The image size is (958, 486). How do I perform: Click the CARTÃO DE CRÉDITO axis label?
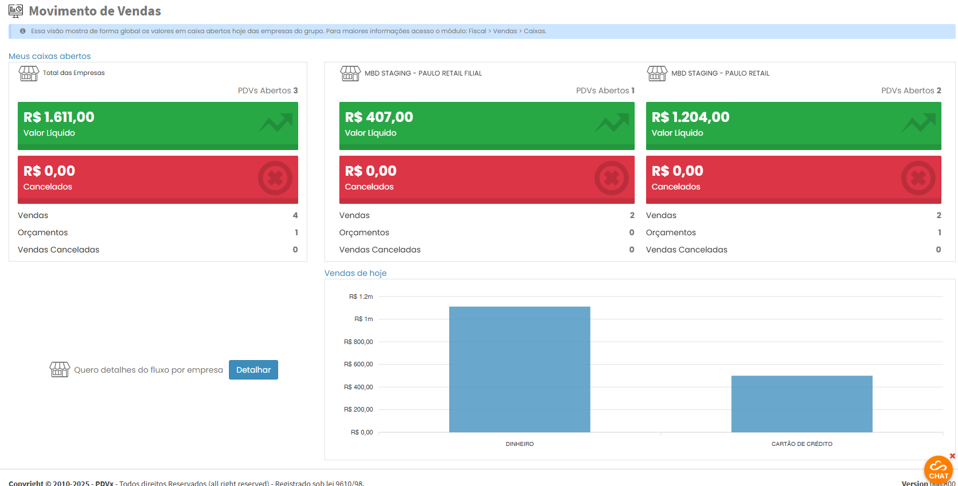(x=801, y=444)
